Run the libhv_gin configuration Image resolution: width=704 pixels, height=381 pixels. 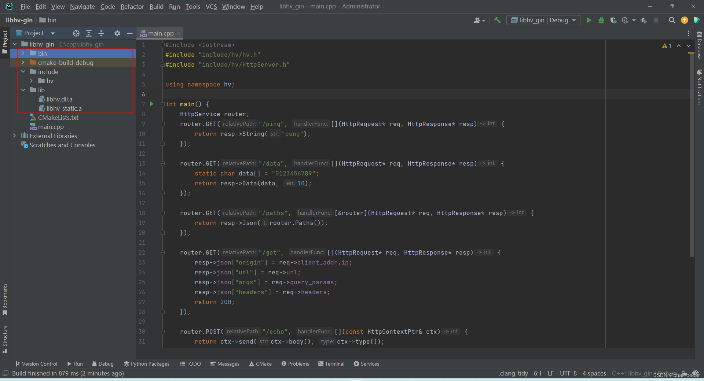coord(589,20)
